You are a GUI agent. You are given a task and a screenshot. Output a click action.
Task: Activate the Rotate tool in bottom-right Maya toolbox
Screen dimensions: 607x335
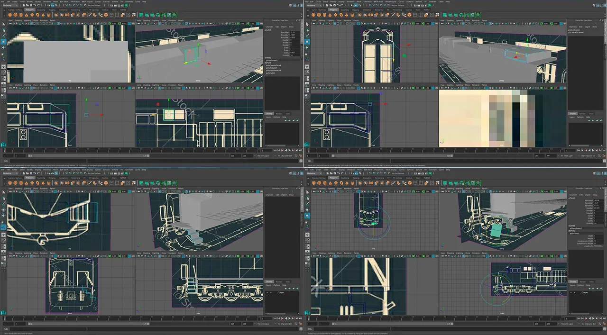click(307, 215)
